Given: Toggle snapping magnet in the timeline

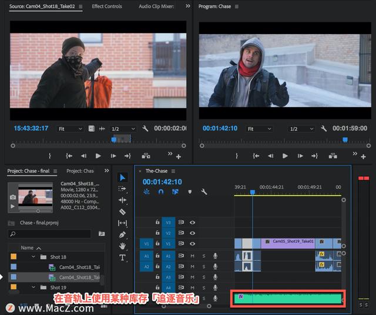Looking at the screenshot, I should pyautogui.click(x=161, y=192).
